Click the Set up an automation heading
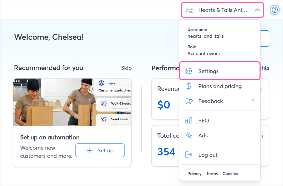The image size is (283, 186). [x=50, y=137]
